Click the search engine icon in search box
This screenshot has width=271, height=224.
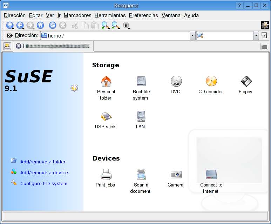200,35
